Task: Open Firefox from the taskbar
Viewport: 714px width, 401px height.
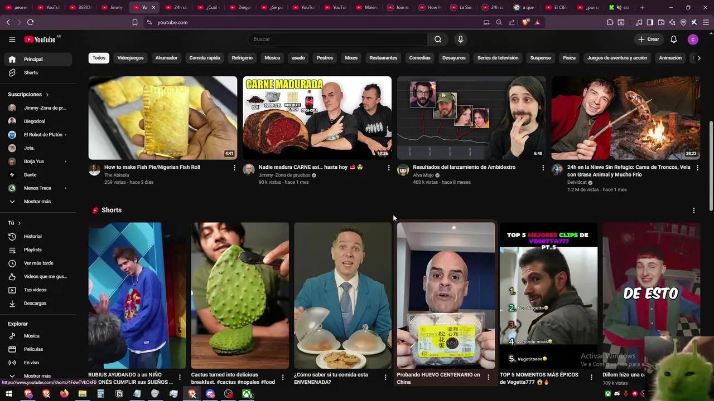Action: (64, 394)
